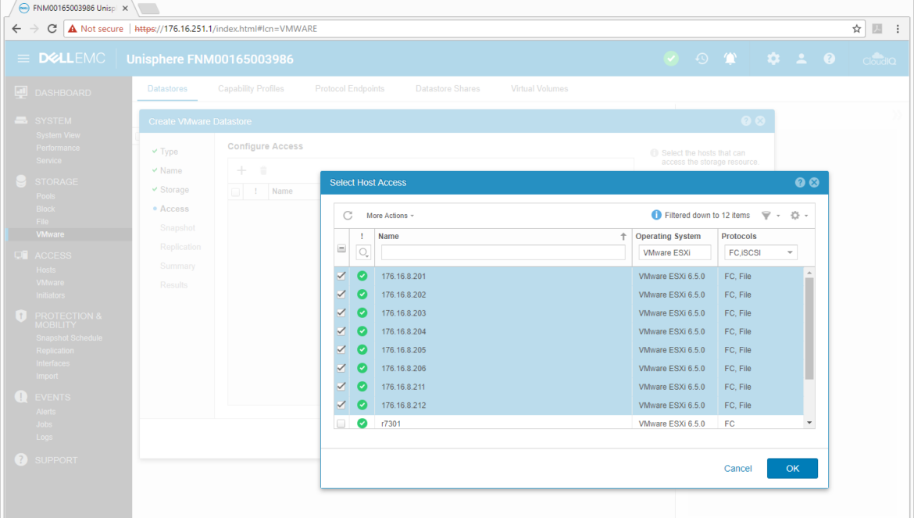
Task: Click the Name filter input field
Action: (x=503, y=252)
